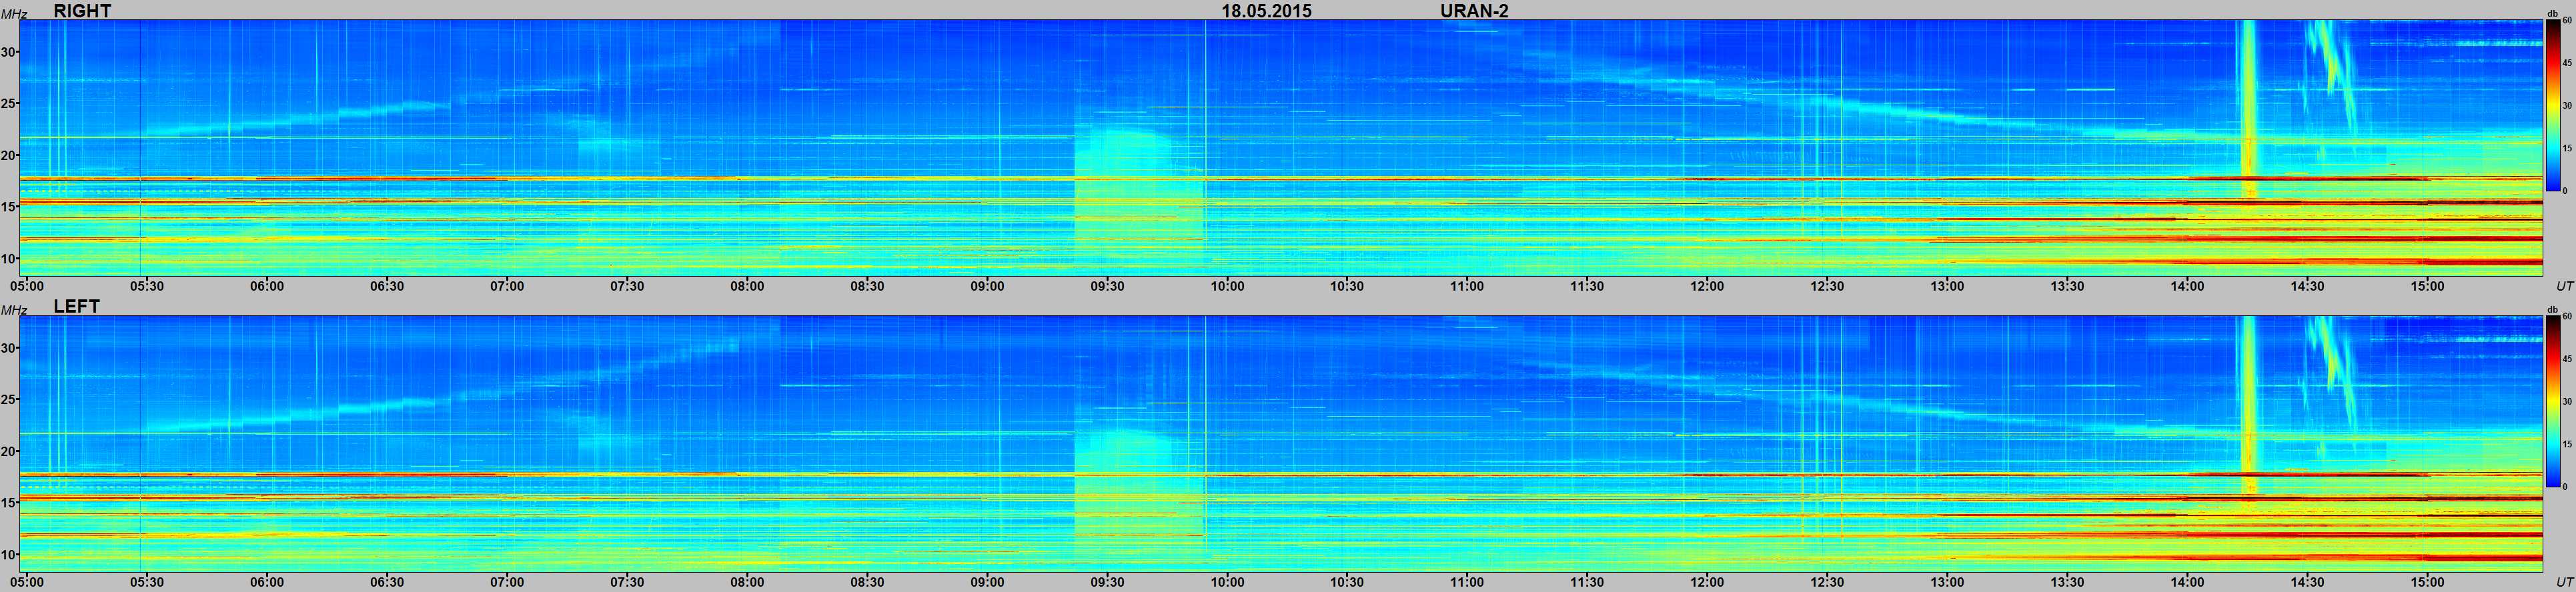Click the 08:30 tick under LEFT panel

click(867, 582)
